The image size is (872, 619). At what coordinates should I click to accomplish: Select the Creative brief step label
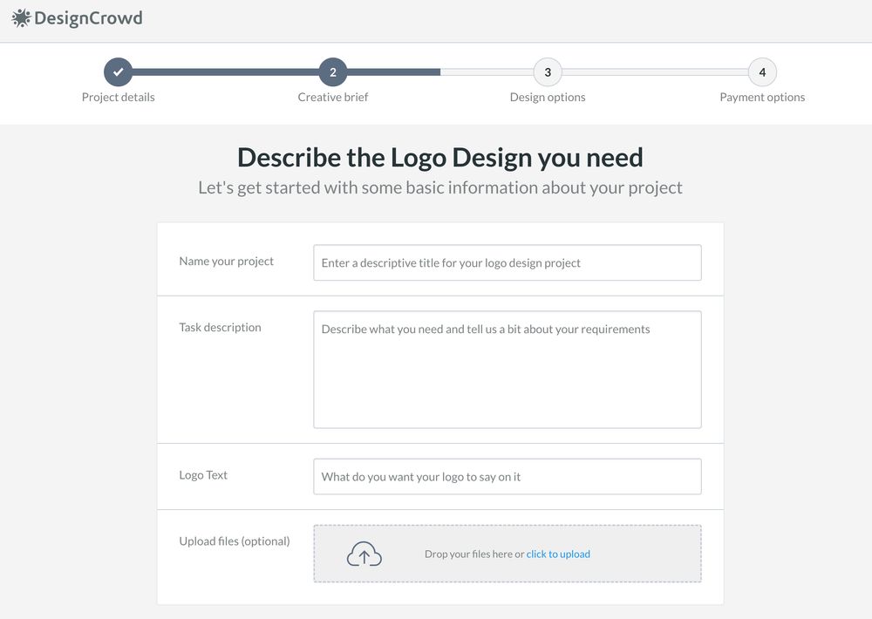[x=332, y=98]
